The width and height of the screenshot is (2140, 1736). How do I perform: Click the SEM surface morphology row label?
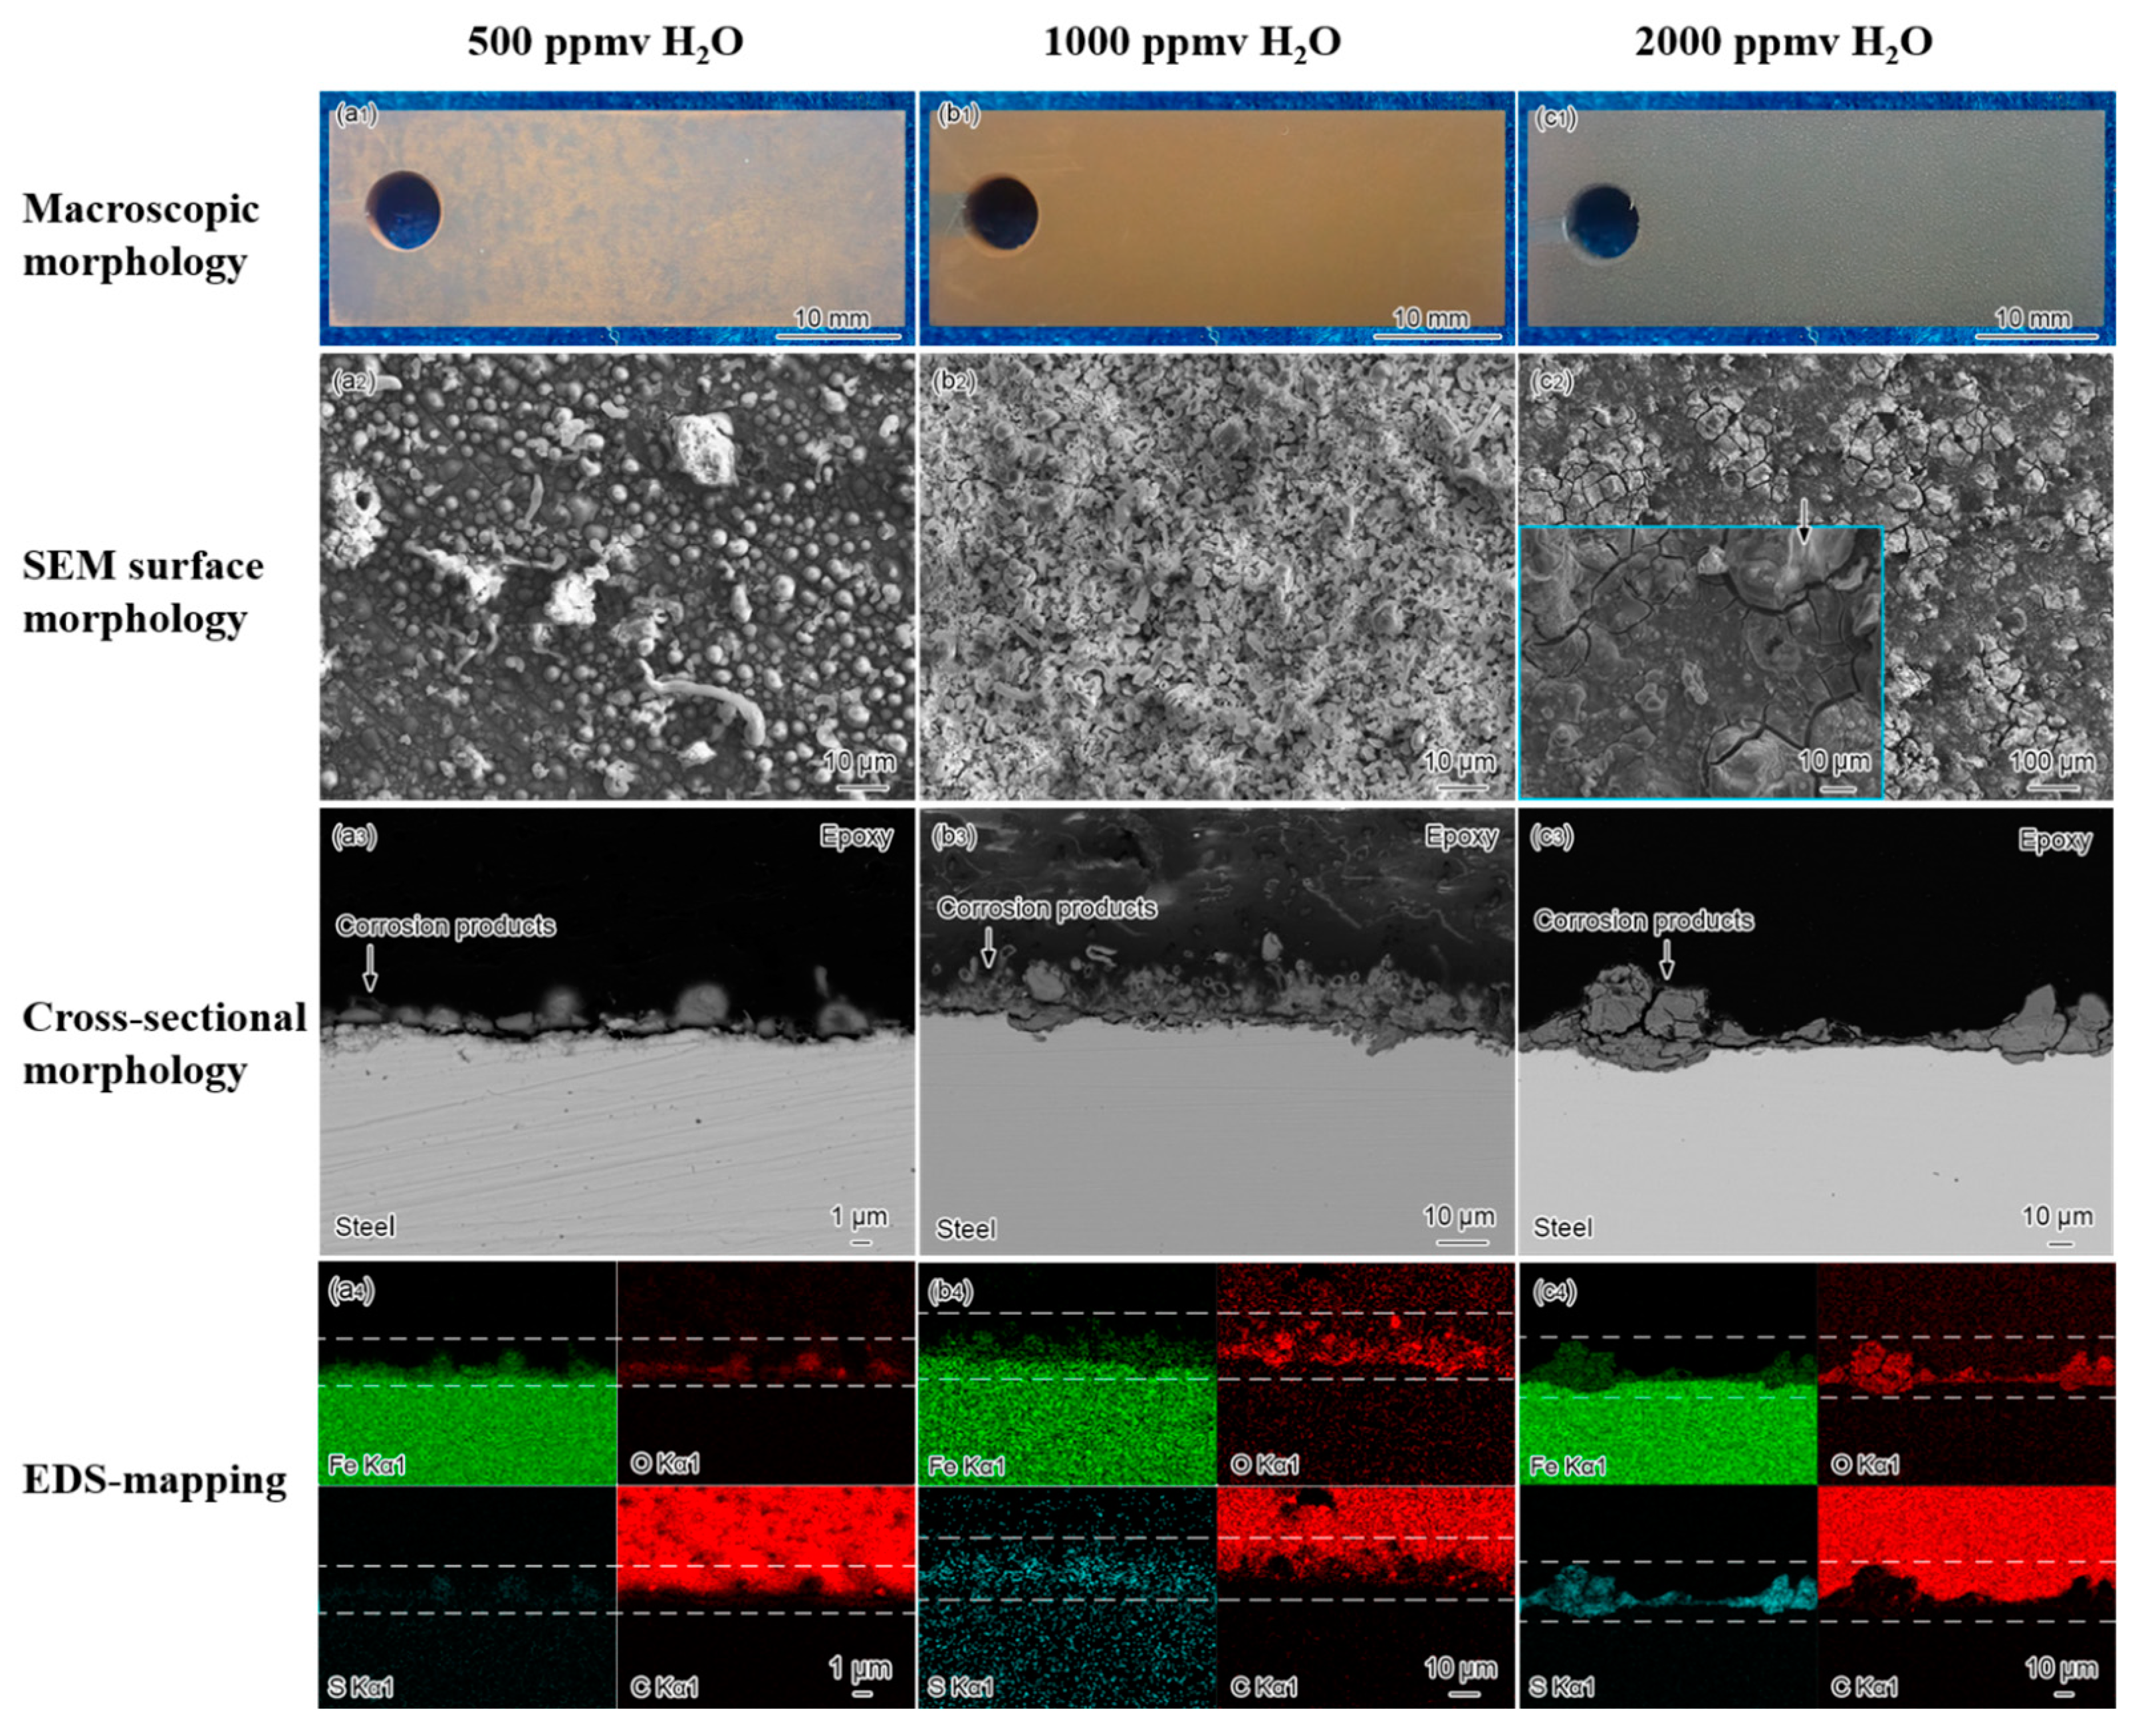[x=143, y=592]
